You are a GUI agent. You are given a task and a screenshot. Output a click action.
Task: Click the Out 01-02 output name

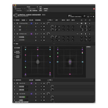tap(22, 83)
